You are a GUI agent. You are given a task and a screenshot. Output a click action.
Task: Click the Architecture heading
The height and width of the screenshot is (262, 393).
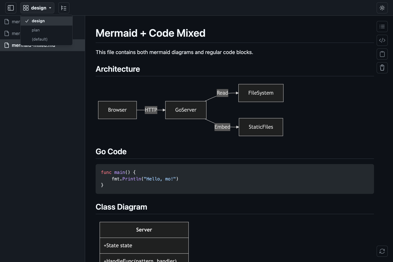click(x=118, y=69)
